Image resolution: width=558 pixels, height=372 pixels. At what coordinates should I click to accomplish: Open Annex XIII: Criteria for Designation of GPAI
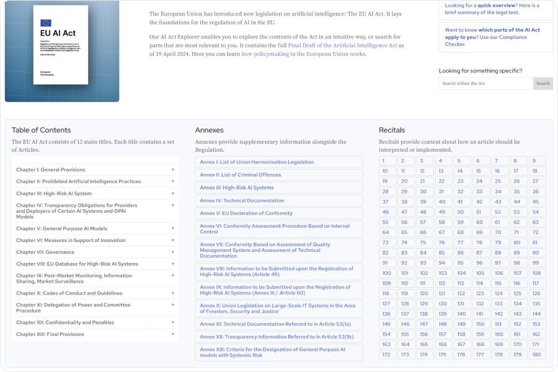(279, 352)
